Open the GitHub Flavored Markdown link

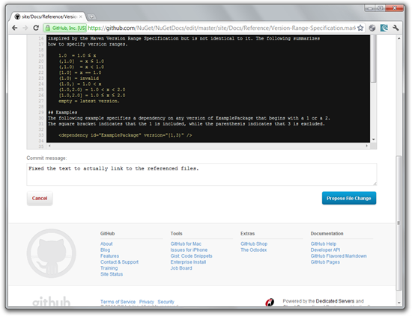click(x=339, y=256)
